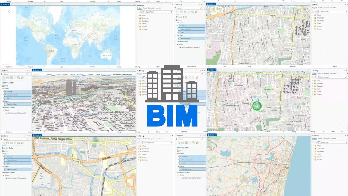
Task: Select List By Selection icon in 3D buildings window
Action: 11,78
